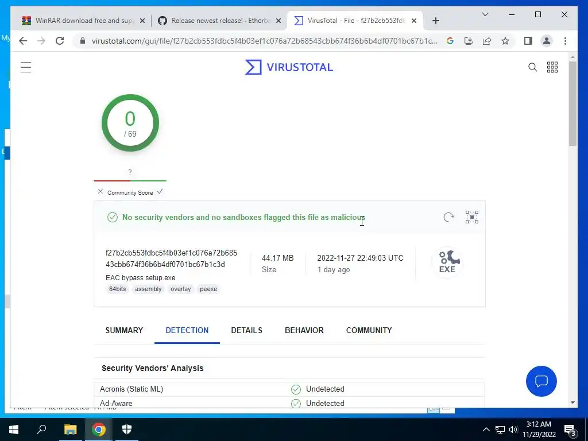Vote positive with the Community Score checkmark
588x441 pixels.
160,192
